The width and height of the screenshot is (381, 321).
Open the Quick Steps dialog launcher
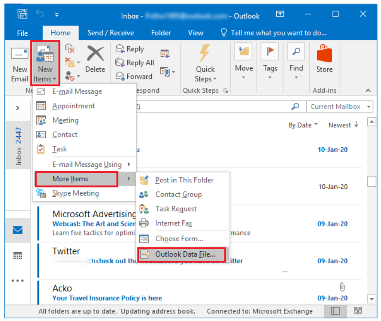click(226, 91)
